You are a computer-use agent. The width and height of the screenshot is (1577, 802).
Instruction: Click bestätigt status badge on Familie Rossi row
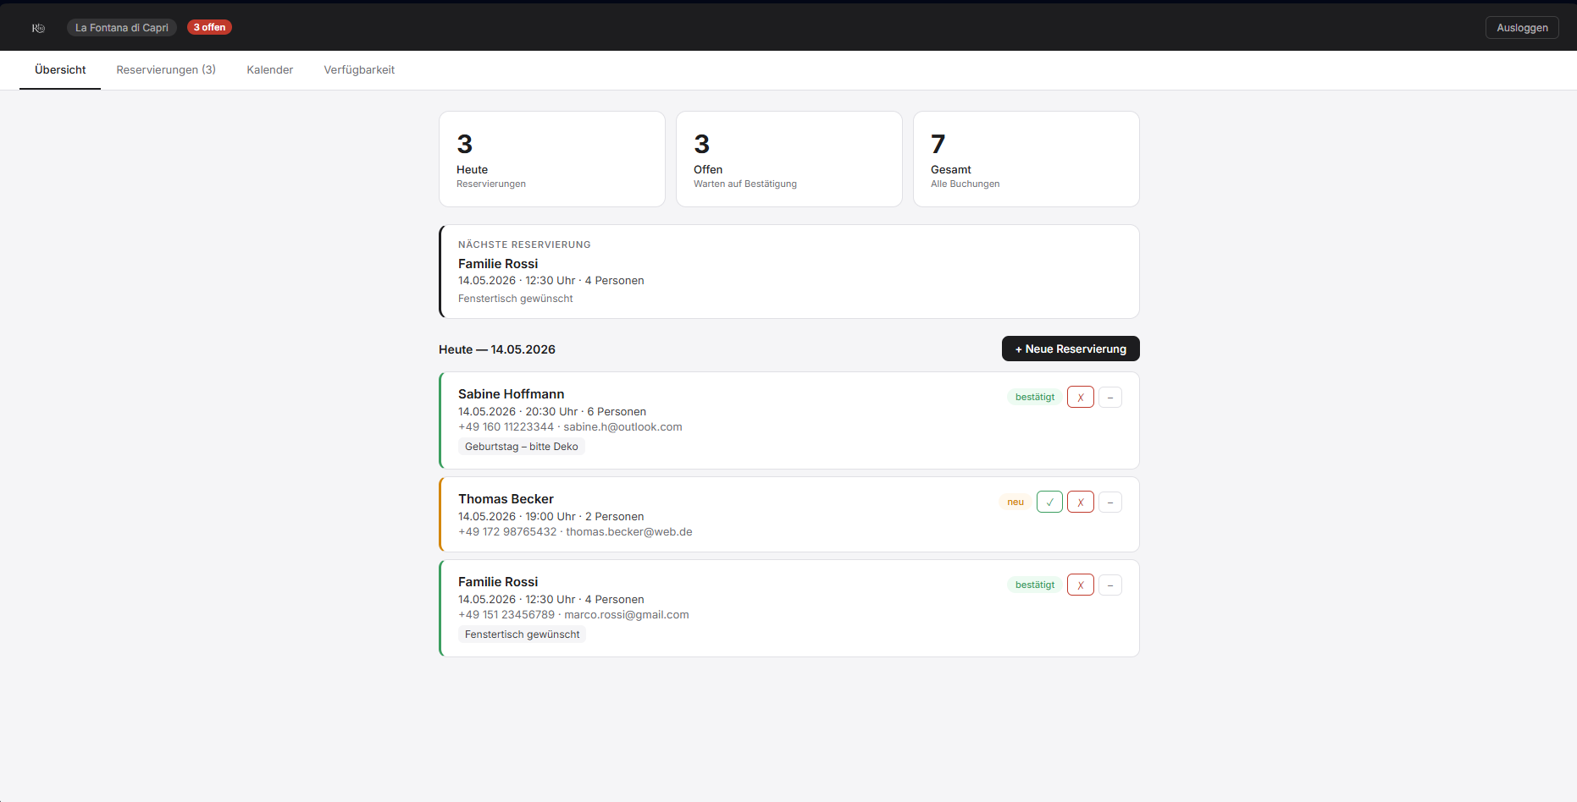(x=1035, y=585)
